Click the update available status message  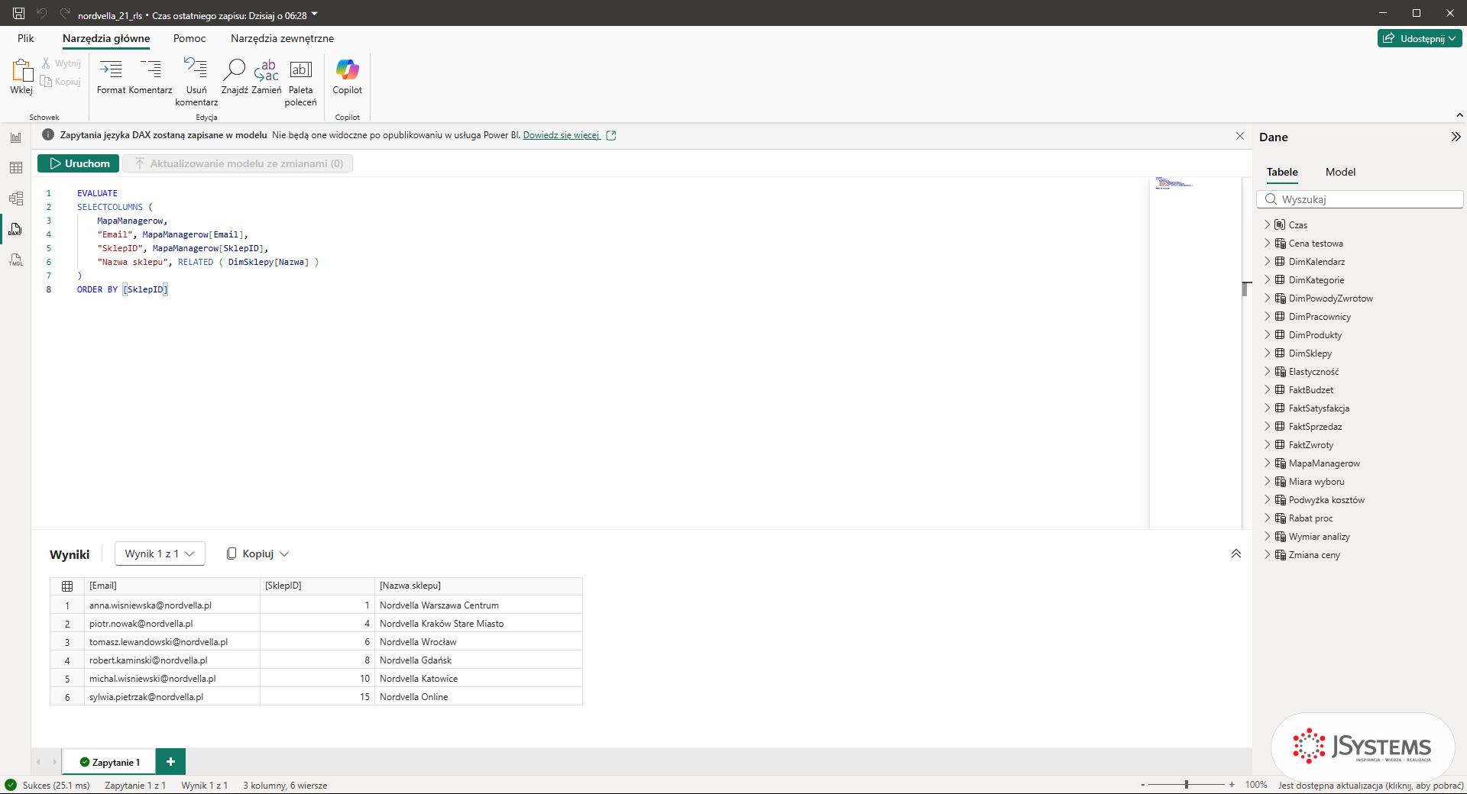click(1371, 785)
